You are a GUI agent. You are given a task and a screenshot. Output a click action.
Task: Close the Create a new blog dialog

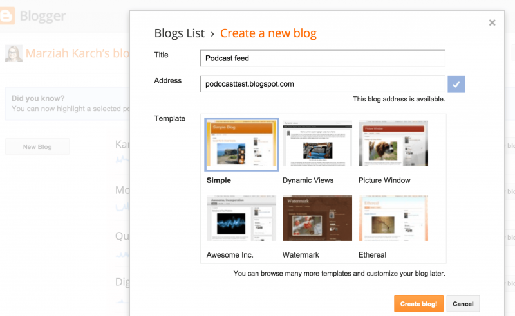tap(492, 22)
